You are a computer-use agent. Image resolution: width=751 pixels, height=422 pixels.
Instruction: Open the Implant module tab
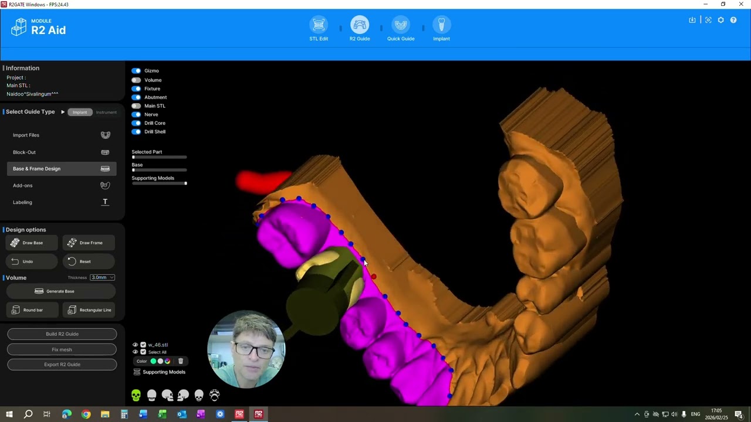tap(441, 29)
